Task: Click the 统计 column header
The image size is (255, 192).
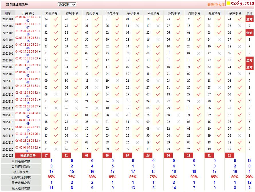Action: point(249,13)
